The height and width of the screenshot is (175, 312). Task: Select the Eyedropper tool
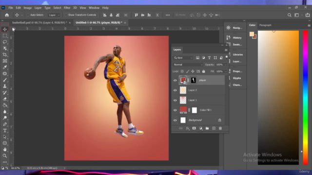coord(5,67)
